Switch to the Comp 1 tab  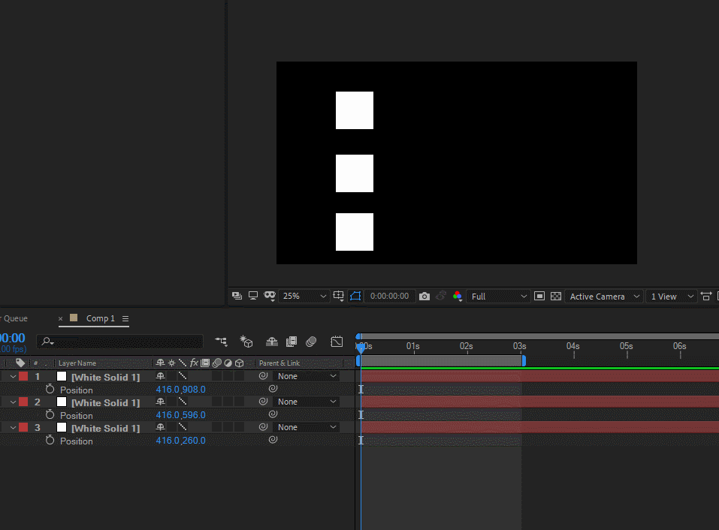(x=101, y=318)
